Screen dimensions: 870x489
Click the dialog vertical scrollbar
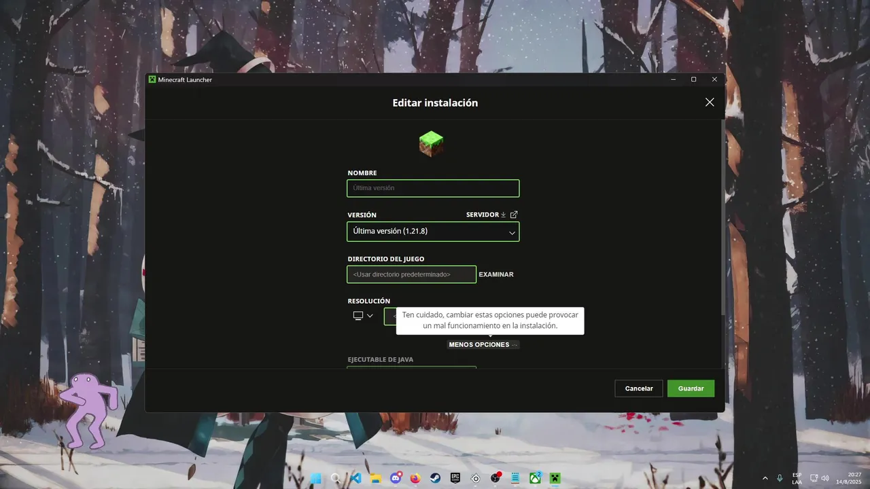click(722, 217)
